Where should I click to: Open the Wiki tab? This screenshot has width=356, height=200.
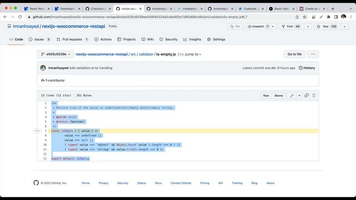[147, 39]
